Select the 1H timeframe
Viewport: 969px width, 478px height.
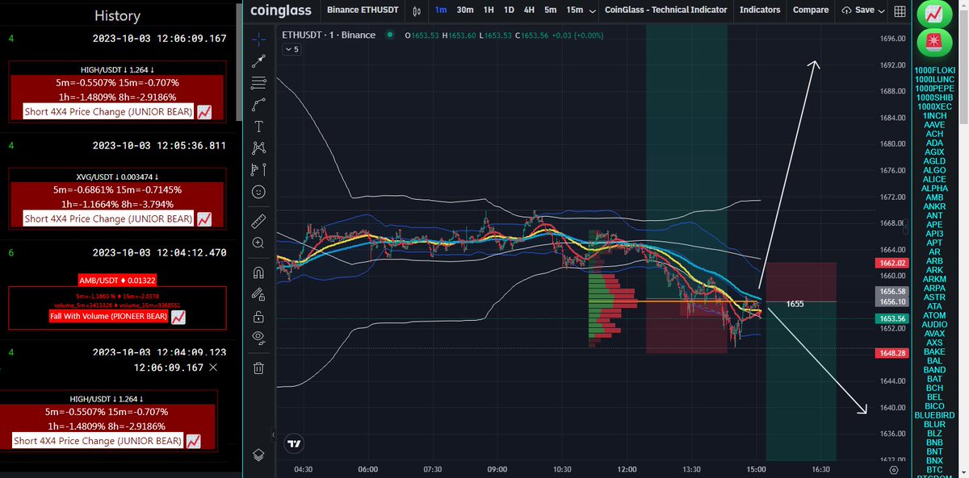pyautogui.click(x=489, y=10)
